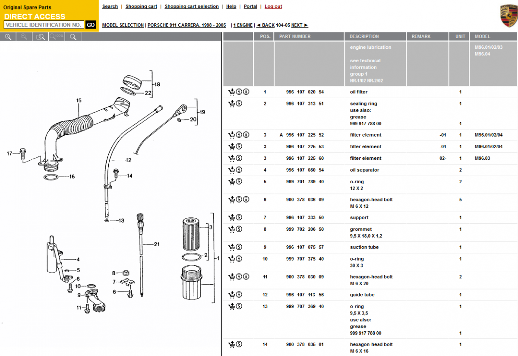The height and width of the screenshot is (356, 518).
Task: Show price for the oil separator
Action: click(x=239, y=170)
